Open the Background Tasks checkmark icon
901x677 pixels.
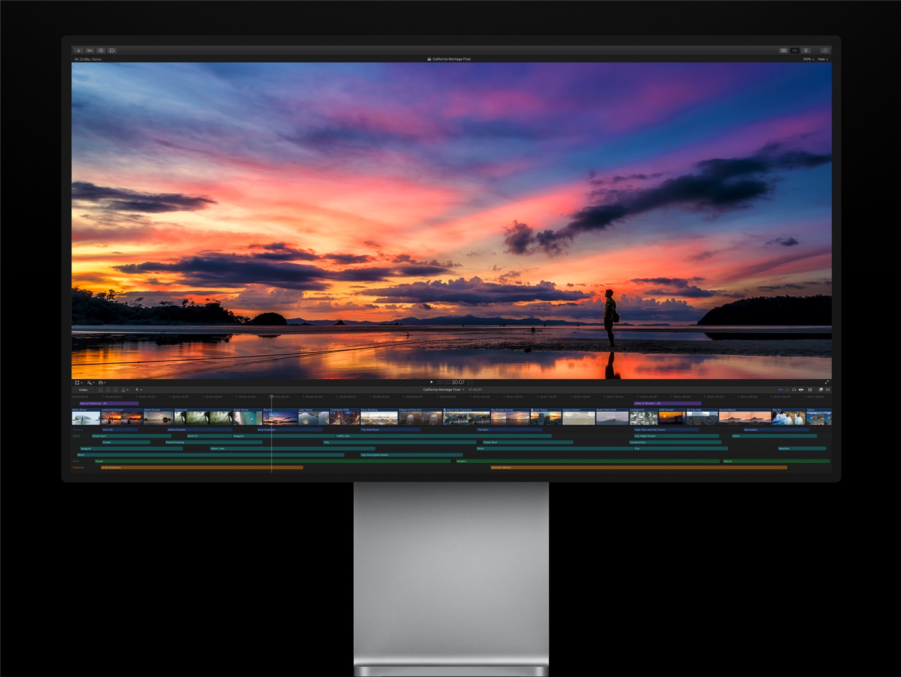point(101,50)
